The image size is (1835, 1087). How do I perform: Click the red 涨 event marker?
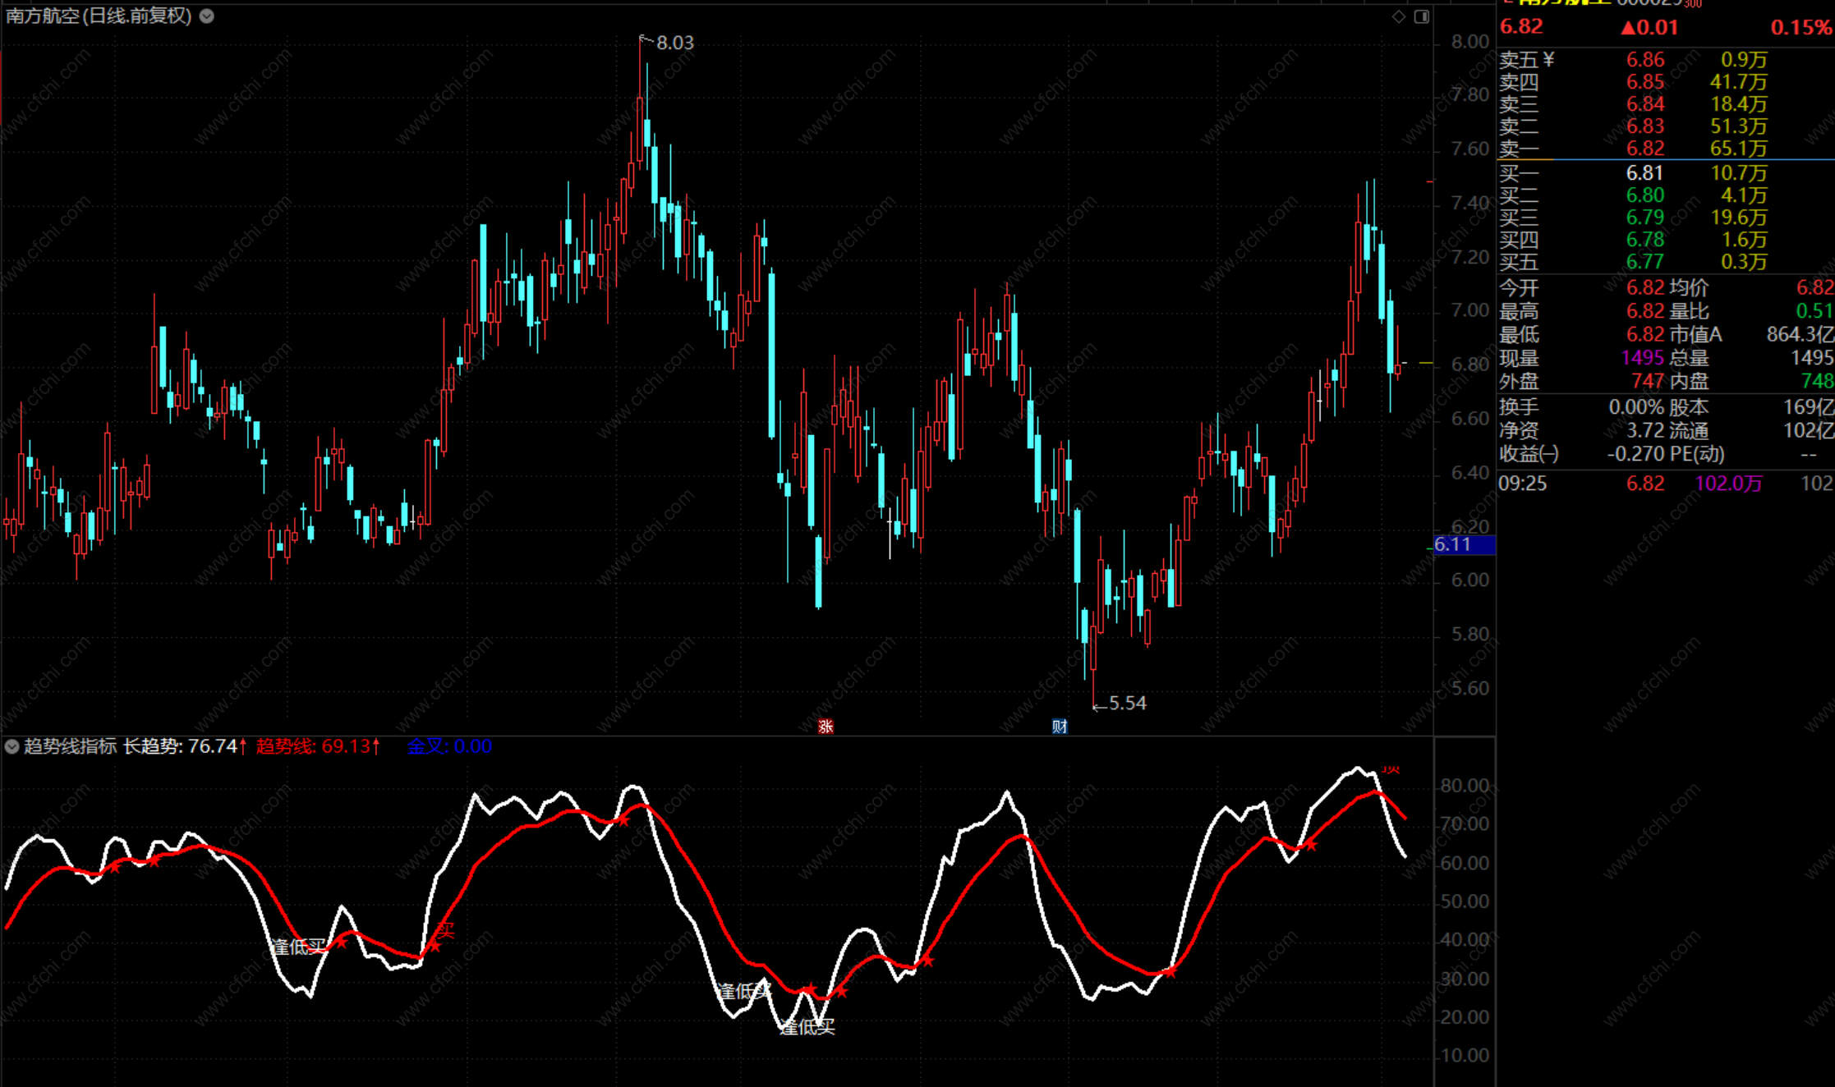(x=826, y=727)
